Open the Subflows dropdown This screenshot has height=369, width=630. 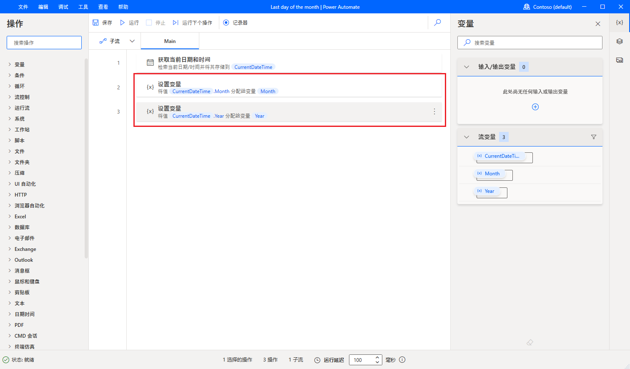[132, 41]
